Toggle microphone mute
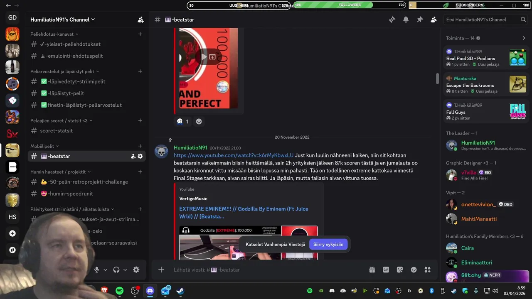 (x=96, y=270)
